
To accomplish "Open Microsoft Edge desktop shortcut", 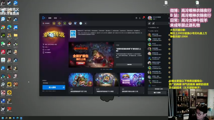I will tap(9, 29).
